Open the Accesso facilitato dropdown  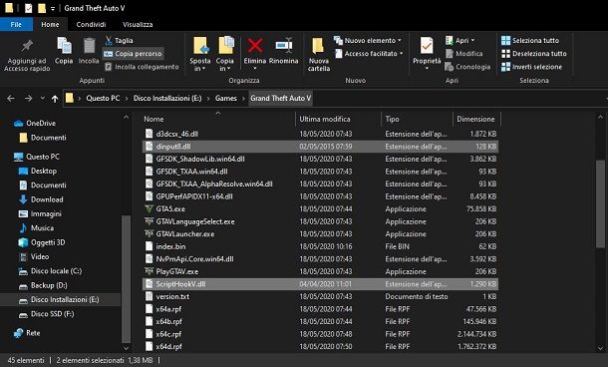(x=369, y=54)
